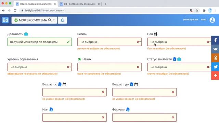Click the регистрация link
This screenshot has width=219, height=123.
coord(191,19)
